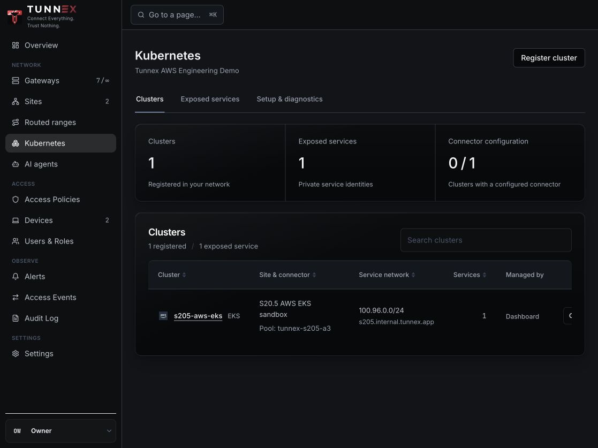Click the Overview grid icon
The width and height of the screenshot is (598, 448).
(x=15, y=45)
